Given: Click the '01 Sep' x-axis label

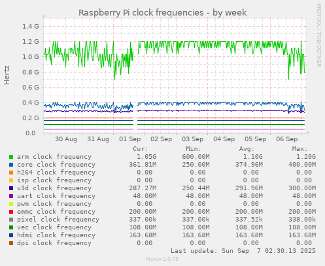Looking at the screenshot, I should point(130,139).
